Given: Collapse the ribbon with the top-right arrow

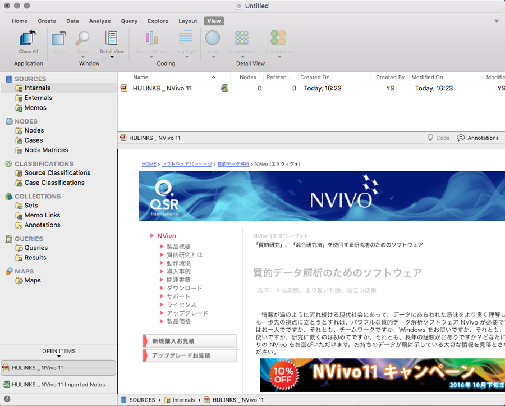Looking at the screenshot, I should (497, 21).
